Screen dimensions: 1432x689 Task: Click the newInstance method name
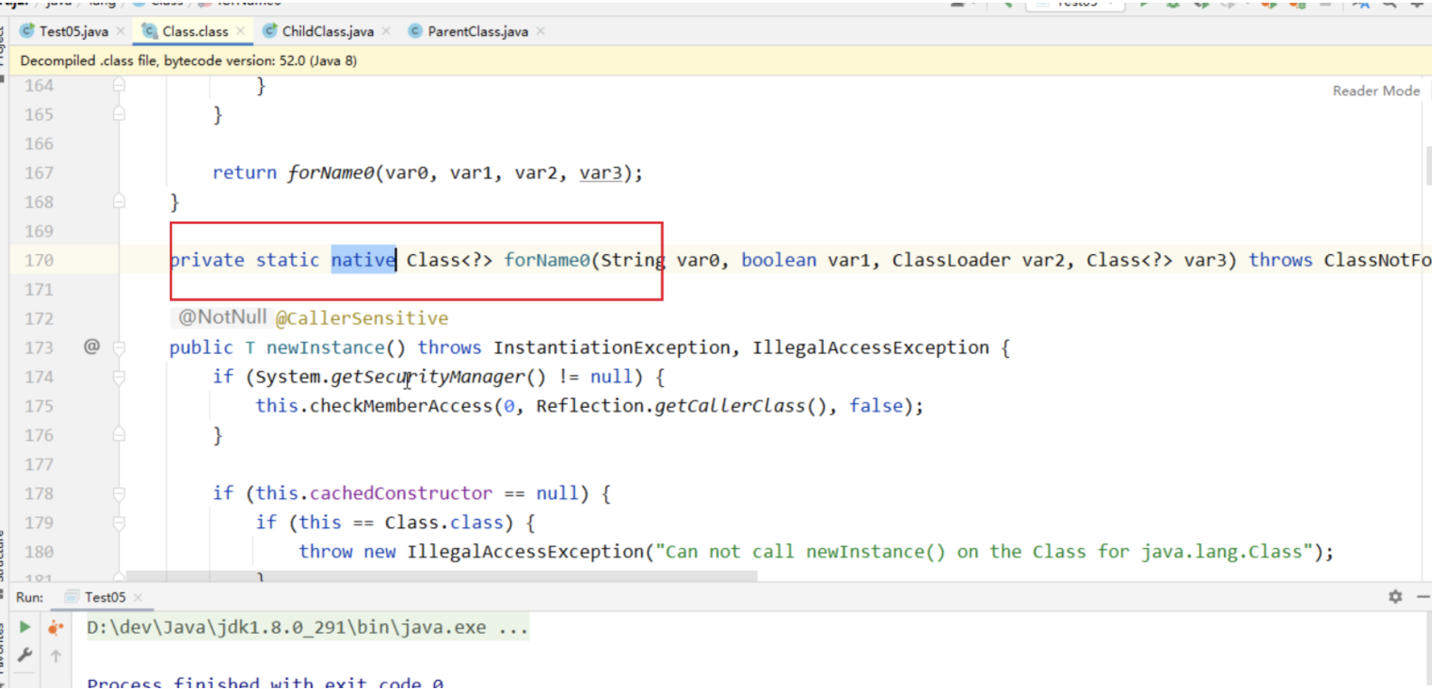point(325,347)
